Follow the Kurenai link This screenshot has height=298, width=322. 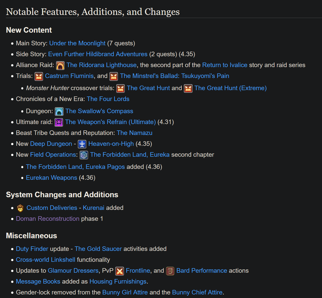[x=93, y=208]
